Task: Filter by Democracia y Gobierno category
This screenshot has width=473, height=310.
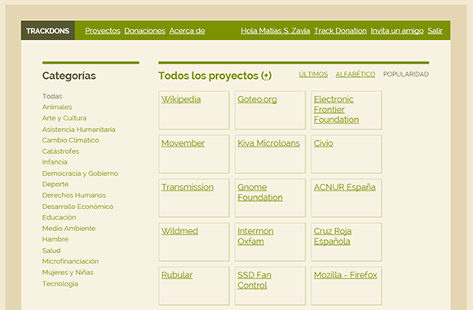Action: (x=80, y=173)
